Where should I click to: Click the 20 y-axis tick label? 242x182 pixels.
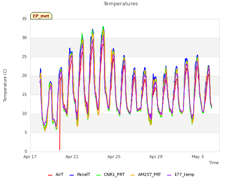tap(24, 76)
